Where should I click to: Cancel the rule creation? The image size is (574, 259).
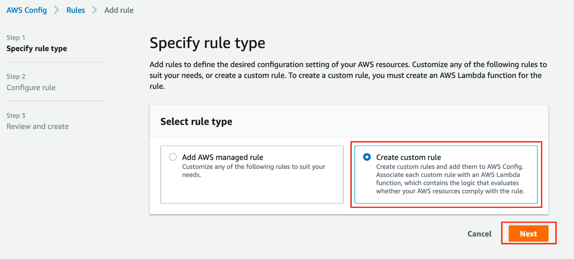pos(480,234)
